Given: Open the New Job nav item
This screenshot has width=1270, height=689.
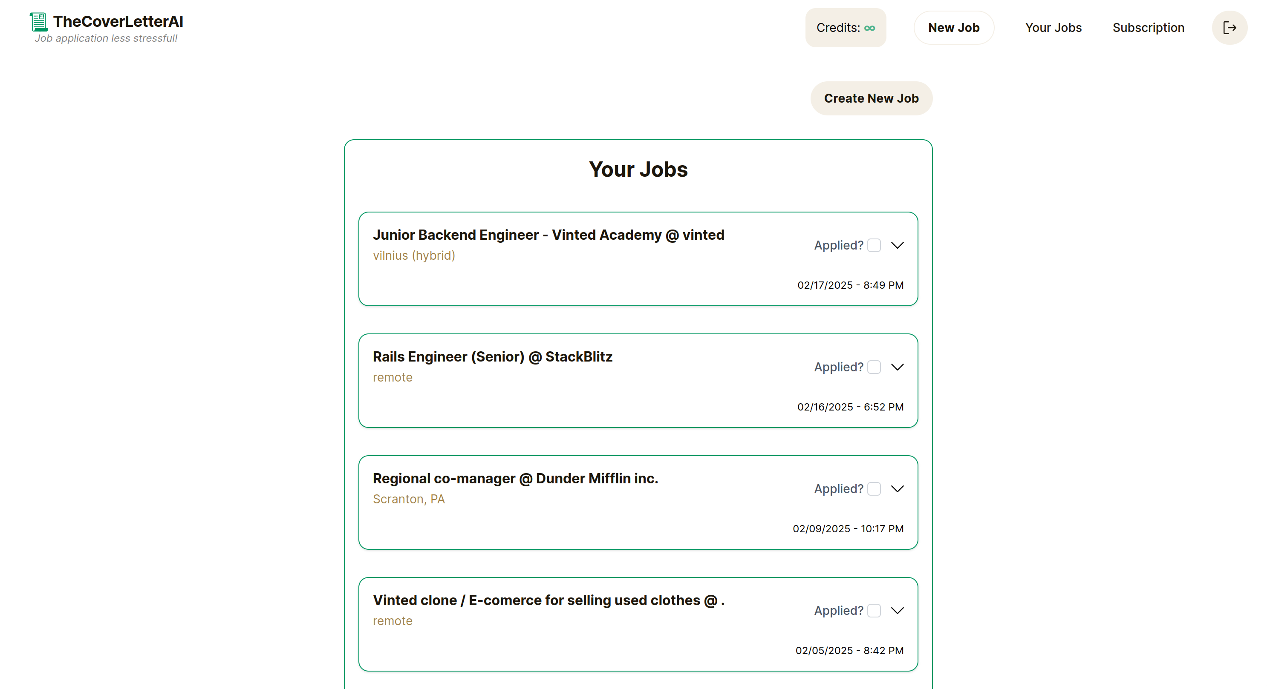Looking at the screenshot, I should [953, 28].
